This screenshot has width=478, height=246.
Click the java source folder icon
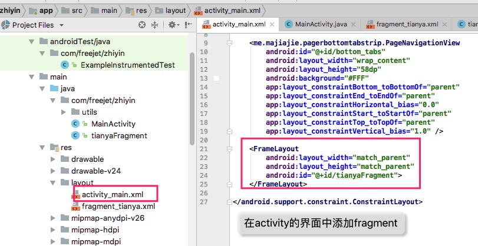pos(54,89)
